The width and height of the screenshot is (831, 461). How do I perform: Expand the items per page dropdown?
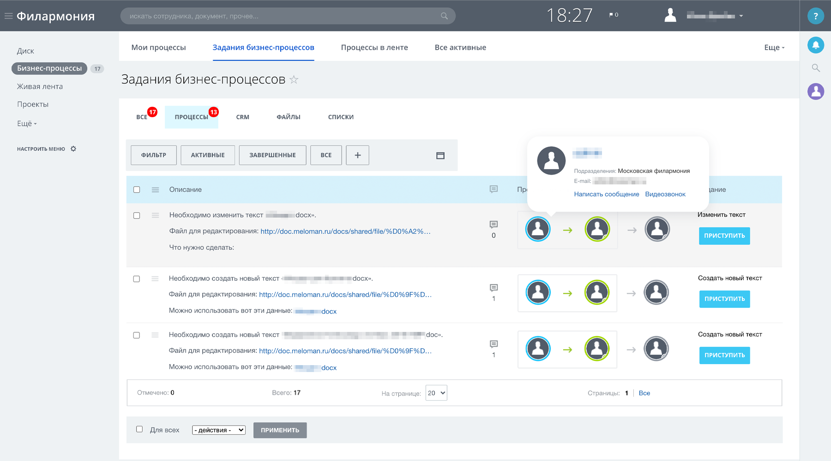point(436,393)
